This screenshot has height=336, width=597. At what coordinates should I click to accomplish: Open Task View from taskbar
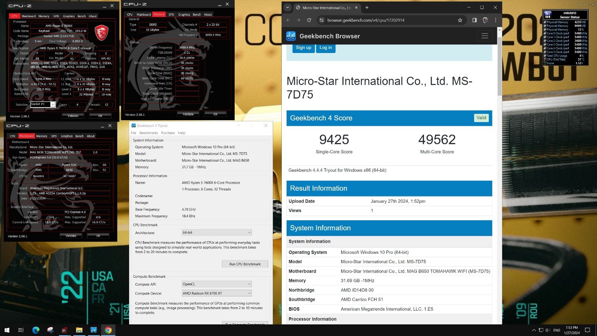coord(21,330)
